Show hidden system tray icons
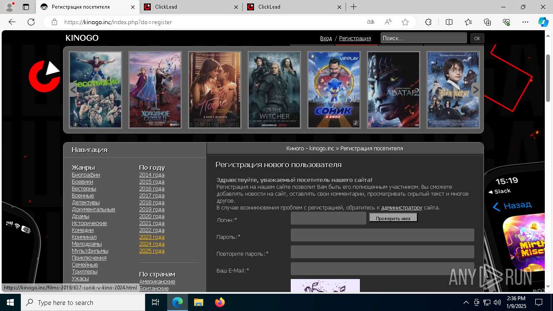 coord(466,302)
